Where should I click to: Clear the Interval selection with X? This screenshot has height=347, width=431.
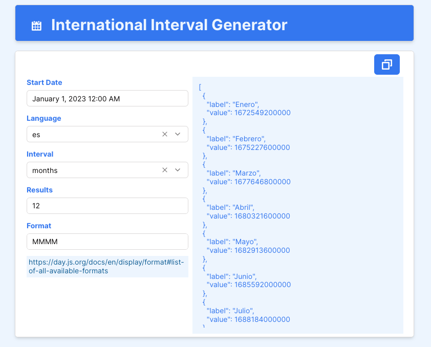(165, 170)
